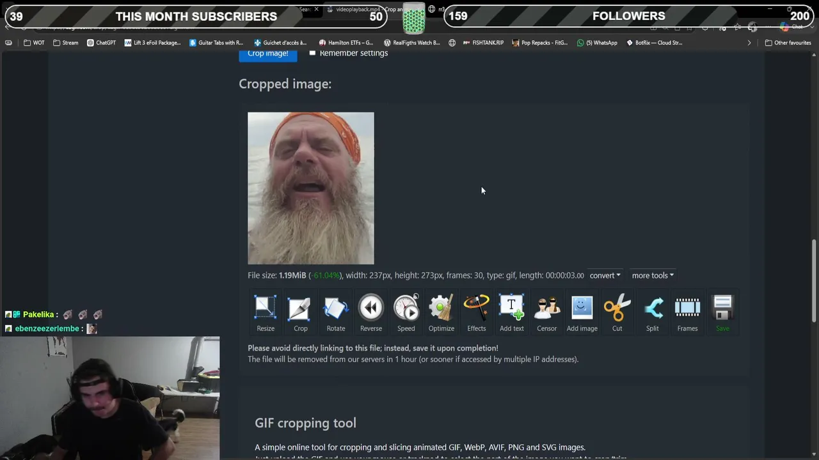Open the Pop Repacks bookmark
This screenshot has width=819, height=460.
tap(539, 43)
